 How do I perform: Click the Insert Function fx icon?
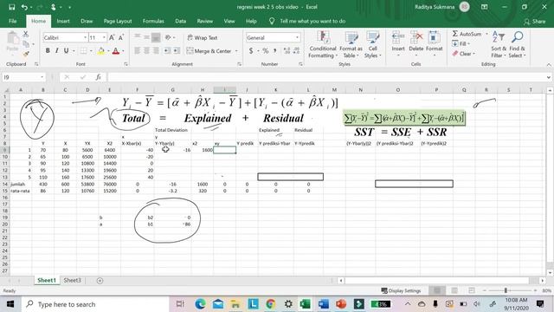click(x=99, y=77)
